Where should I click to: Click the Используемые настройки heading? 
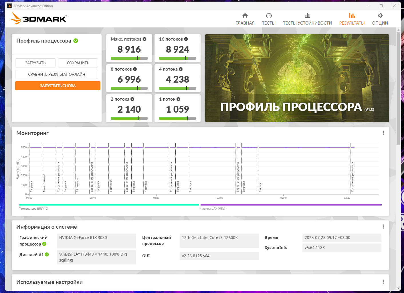coord(49,282)
